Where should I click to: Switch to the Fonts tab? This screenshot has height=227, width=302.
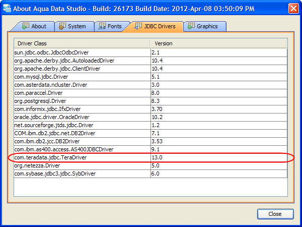[112, 26]
